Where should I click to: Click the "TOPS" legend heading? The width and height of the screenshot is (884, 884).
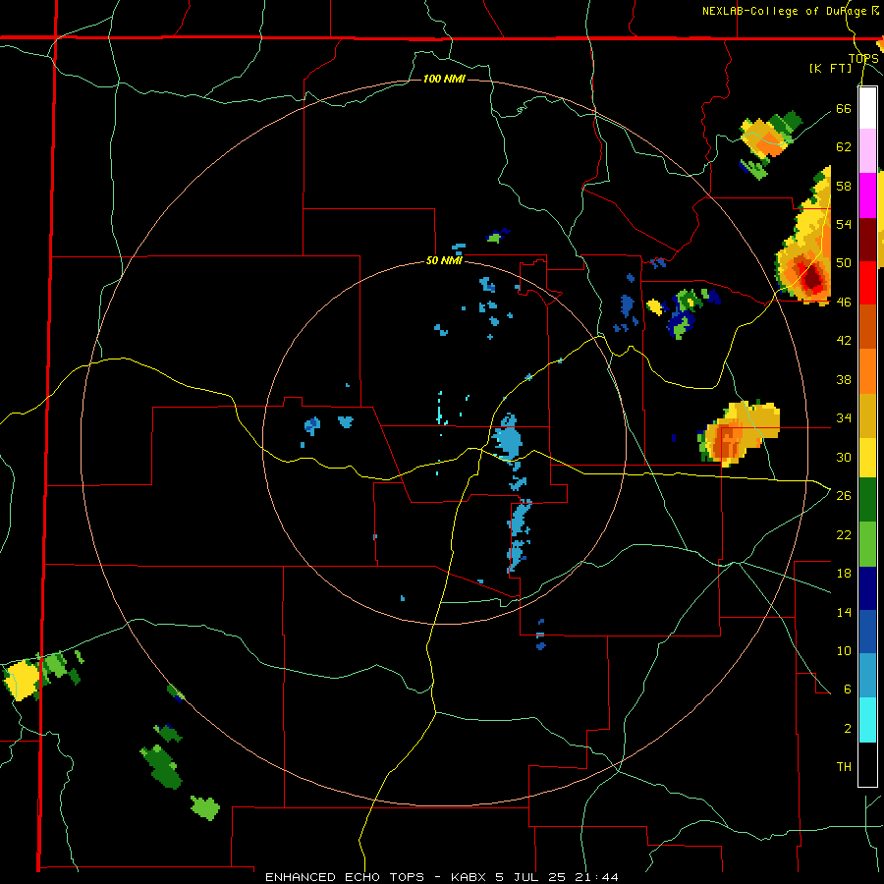(x=863, y=58)
